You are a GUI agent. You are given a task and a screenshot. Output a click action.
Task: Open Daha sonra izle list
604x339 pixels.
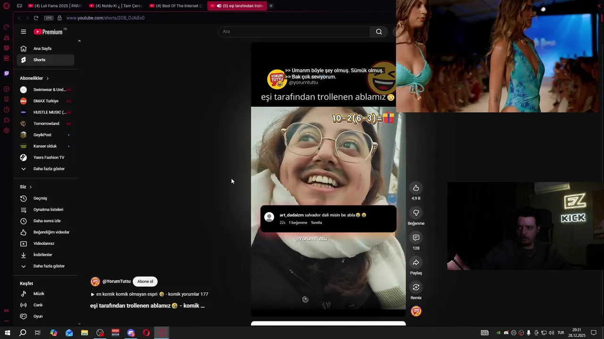tap(45, 221)
